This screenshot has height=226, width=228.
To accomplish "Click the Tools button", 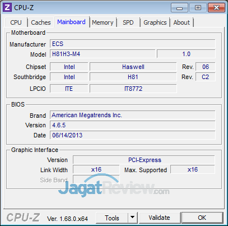I will coord(112,218).
